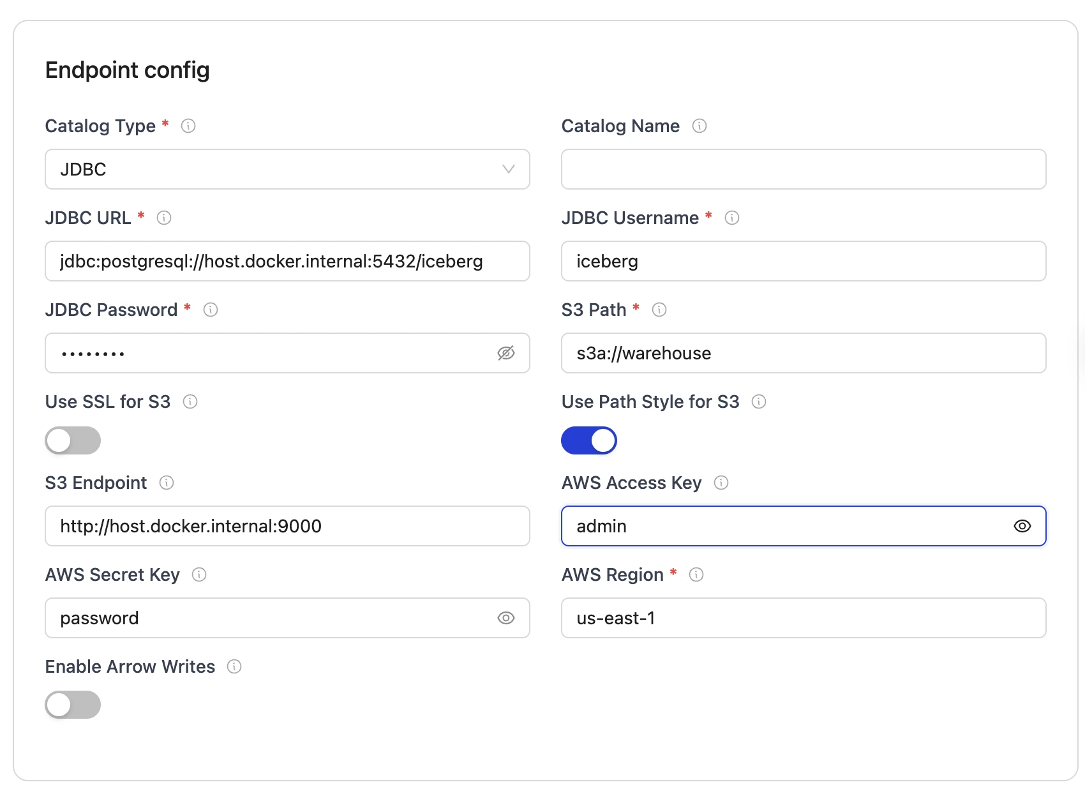Disable the Use Path Style for S3 toggle
The height and width of the screenshot is (803, 1085).
pyautogui.click(x=588, y=440)
